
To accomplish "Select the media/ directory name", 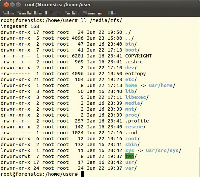I will coord(134,103).
